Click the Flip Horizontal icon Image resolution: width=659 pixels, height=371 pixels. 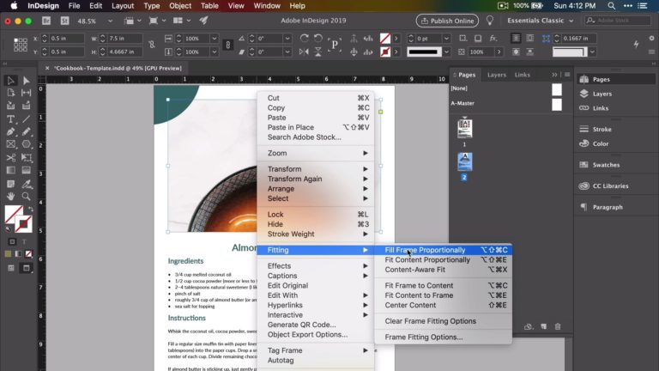tap(304, 52)
